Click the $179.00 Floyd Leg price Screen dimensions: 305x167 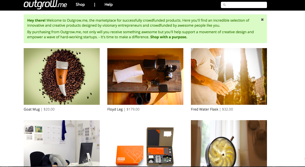pos(133,109)
